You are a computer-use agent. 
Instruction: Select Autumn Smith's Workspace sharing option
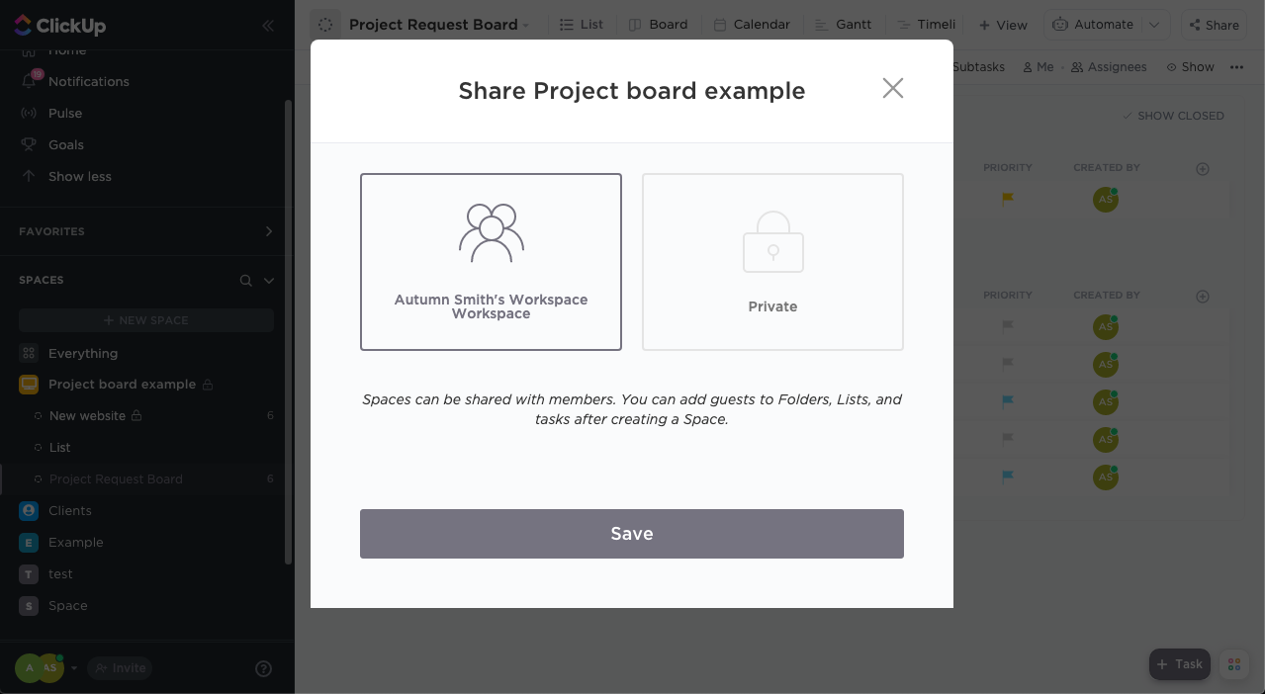pos(491,262)
